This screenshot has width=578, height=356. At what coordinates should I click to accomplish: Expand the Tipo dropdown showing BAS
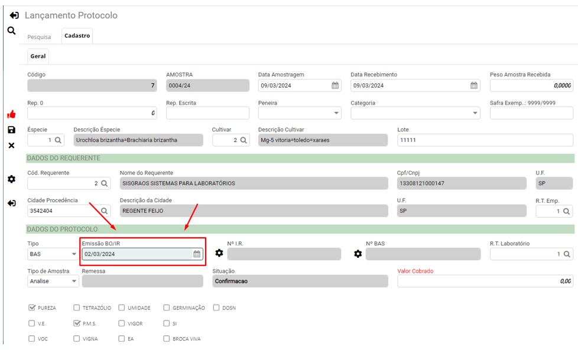74,254
